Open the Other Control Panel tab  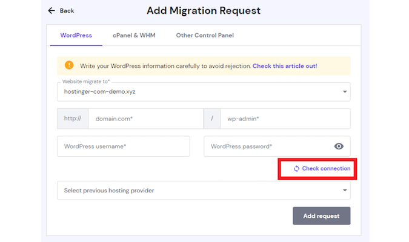[205, 36]
